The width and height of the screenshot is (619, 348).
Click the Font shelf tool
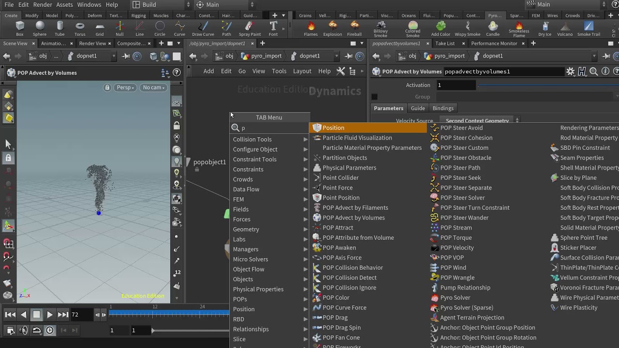tap(273, 29)
